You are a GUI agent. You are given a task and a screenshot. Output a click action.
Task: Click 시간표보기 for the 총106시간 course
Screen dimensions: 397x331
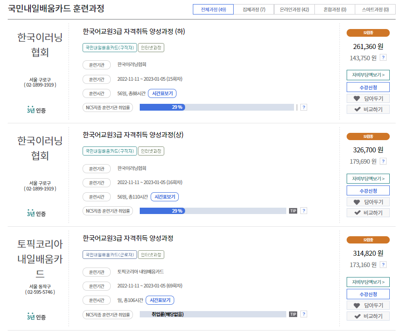click(160, 300)
